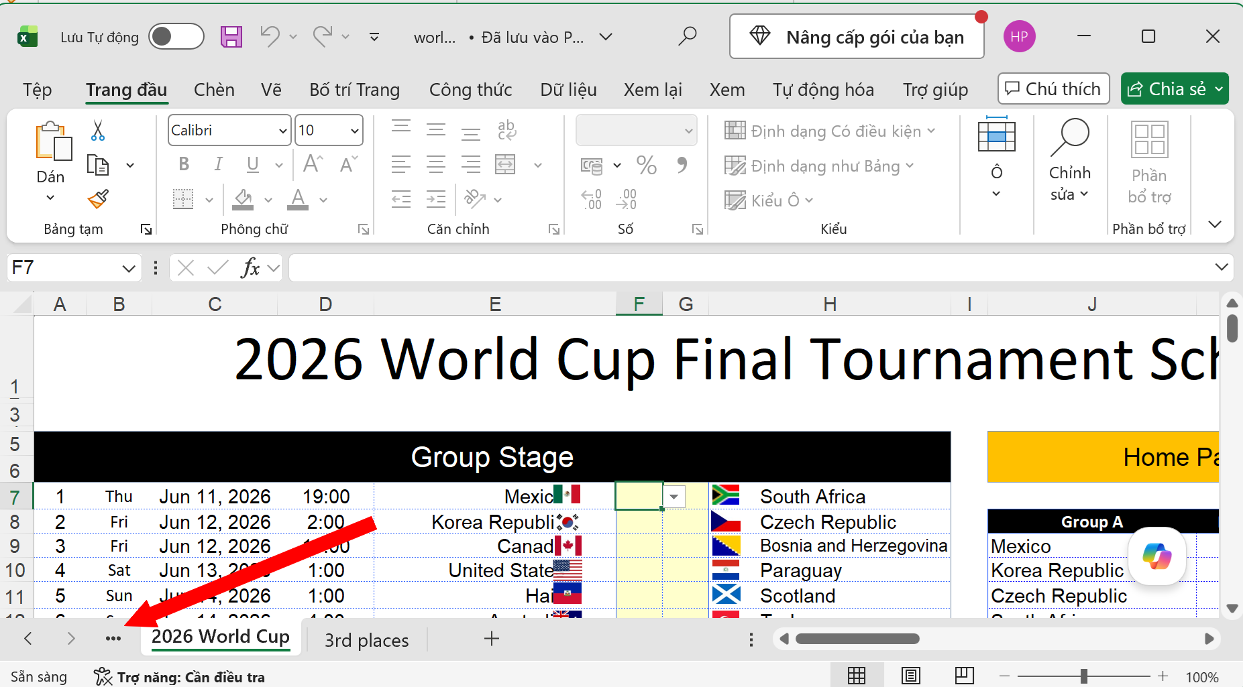Open the Copilot floating icon
Screen dimensions: 1243x687
pyautogui.click(x=1157, y=556)
